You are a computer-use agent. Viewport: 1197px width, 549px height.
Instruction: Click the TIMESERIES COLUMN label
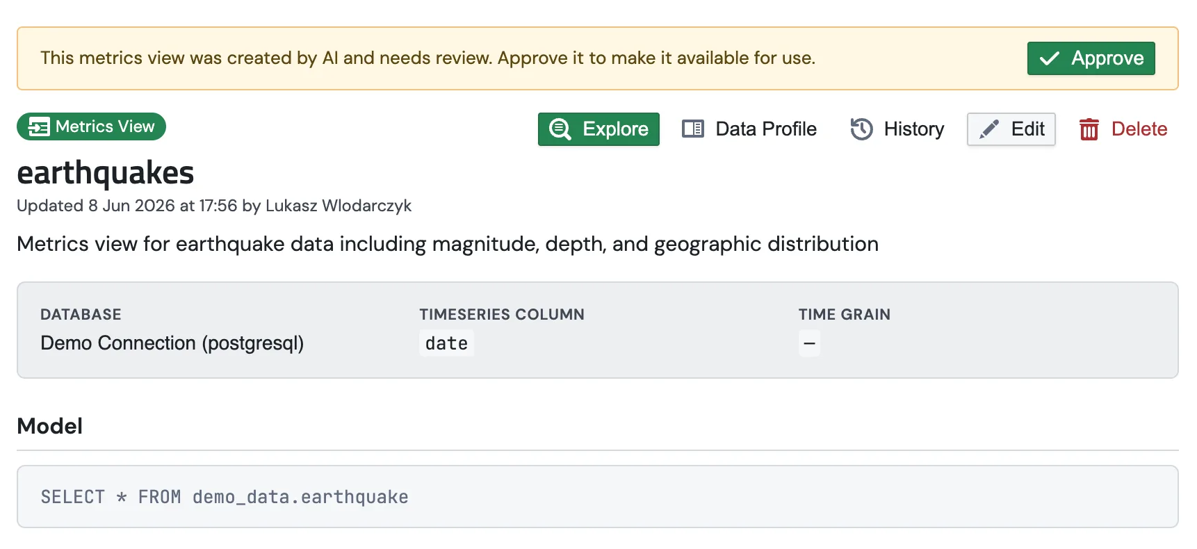(x=502, y=315)
